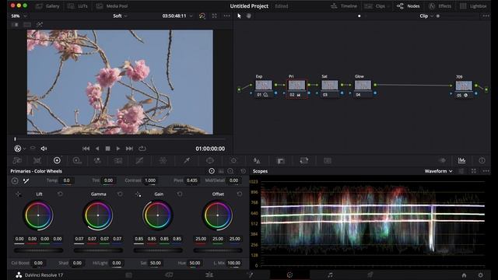Open the LUTs panel

pyautogui.click(x=78, y=6)
